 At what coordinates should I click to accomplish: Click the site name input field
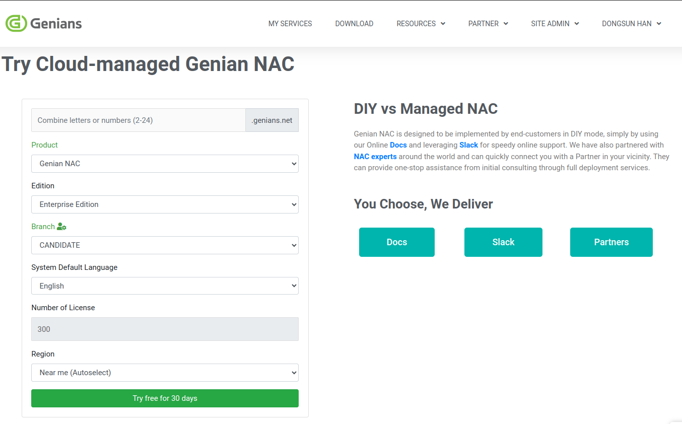(139, 120)
